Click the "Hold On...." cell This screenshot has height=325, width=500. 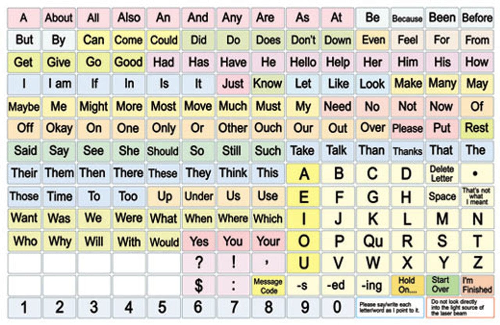(x=407, y=286)
